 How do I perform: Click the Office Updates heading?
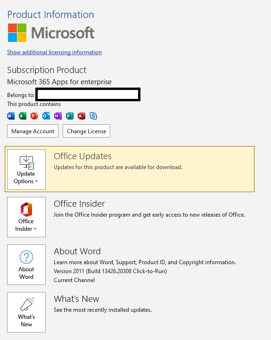click(82, 156)
